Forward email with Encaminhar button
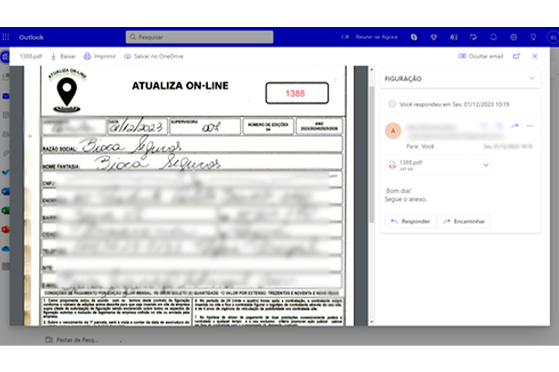 (464, 221)
